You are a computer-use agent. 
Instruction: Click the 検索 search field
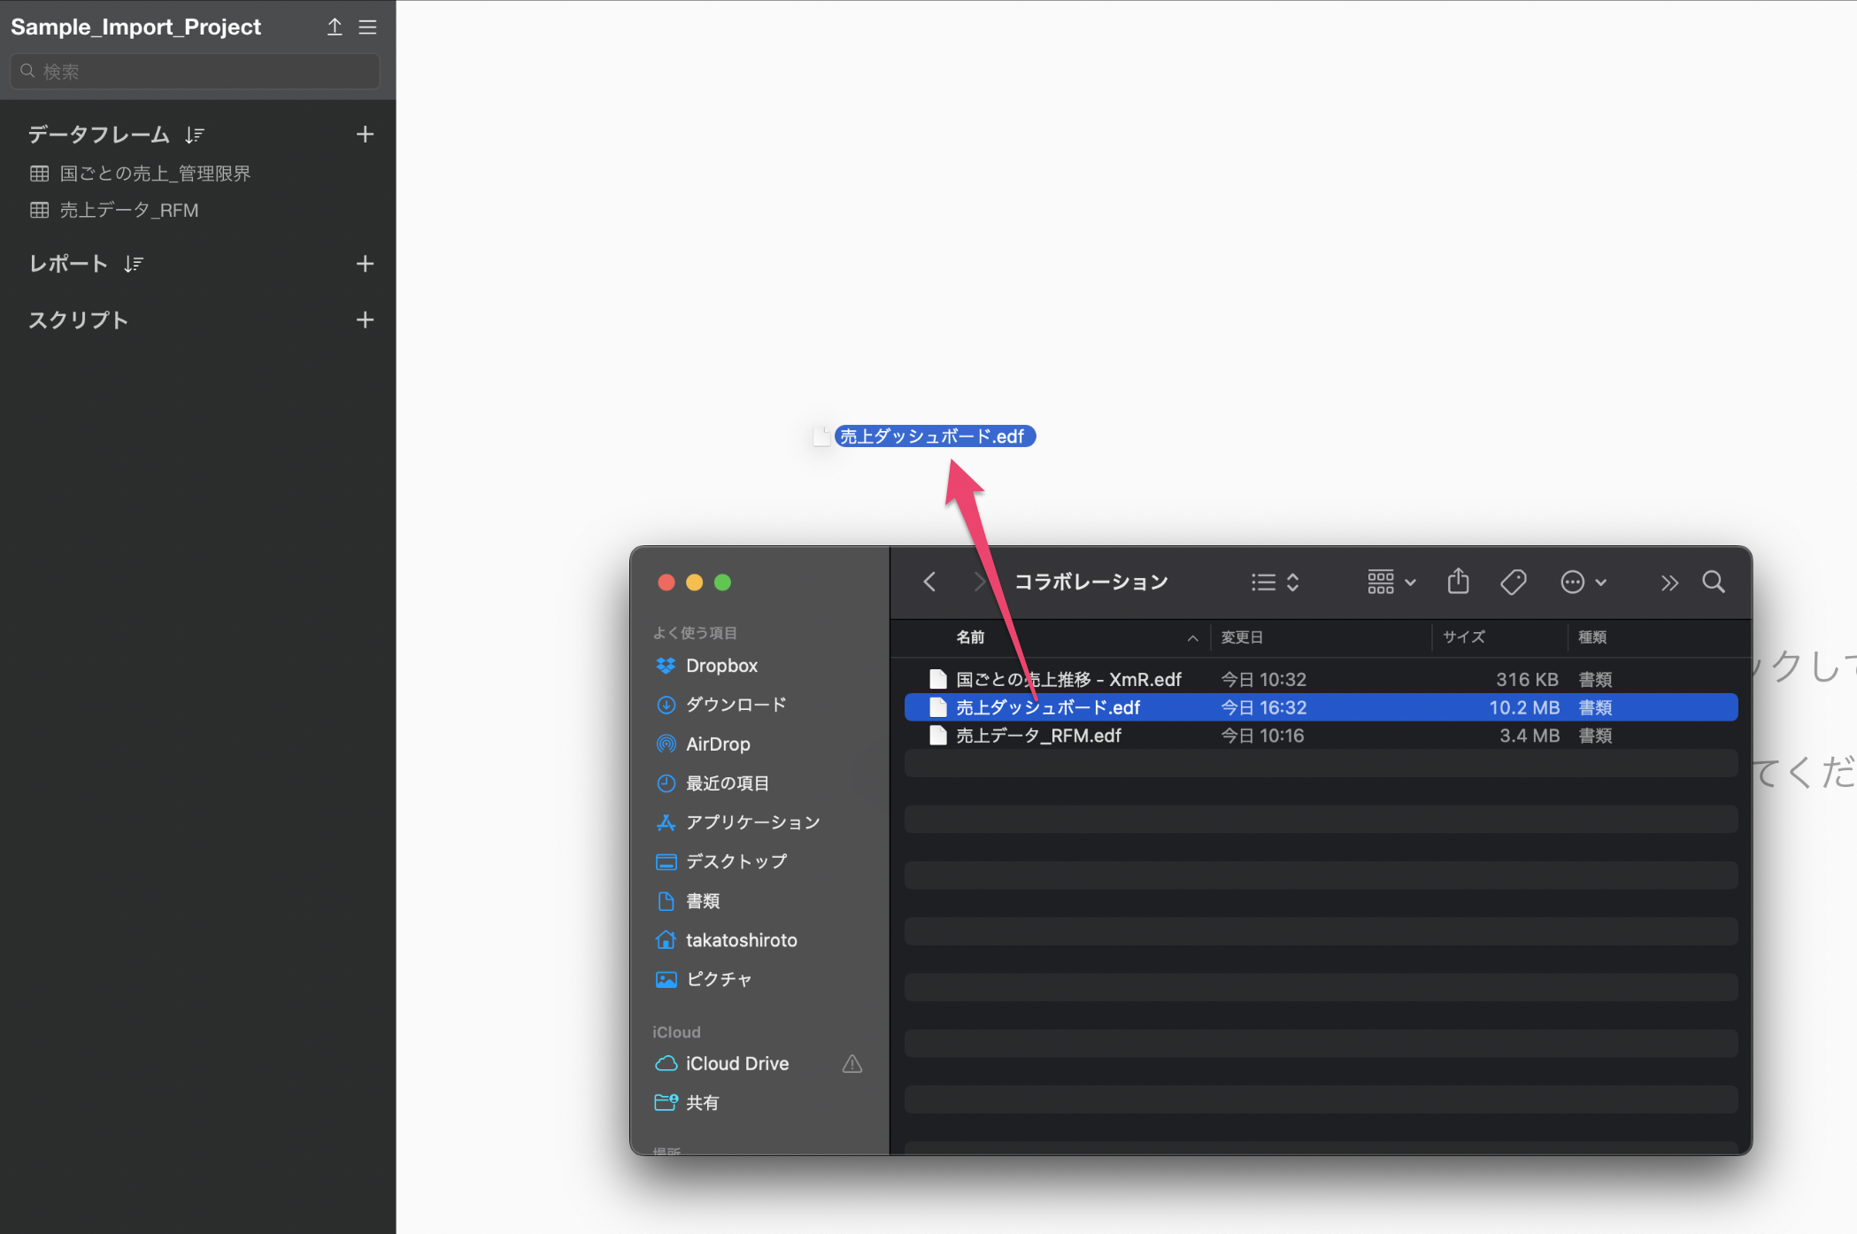coord(195,72)
